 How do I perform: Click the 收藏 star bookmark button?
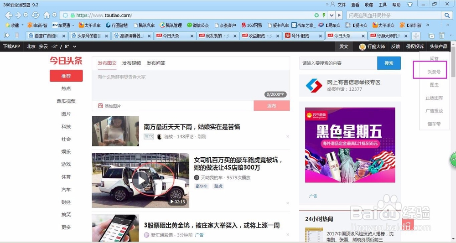pyautogui.click(x=12, y=25)
